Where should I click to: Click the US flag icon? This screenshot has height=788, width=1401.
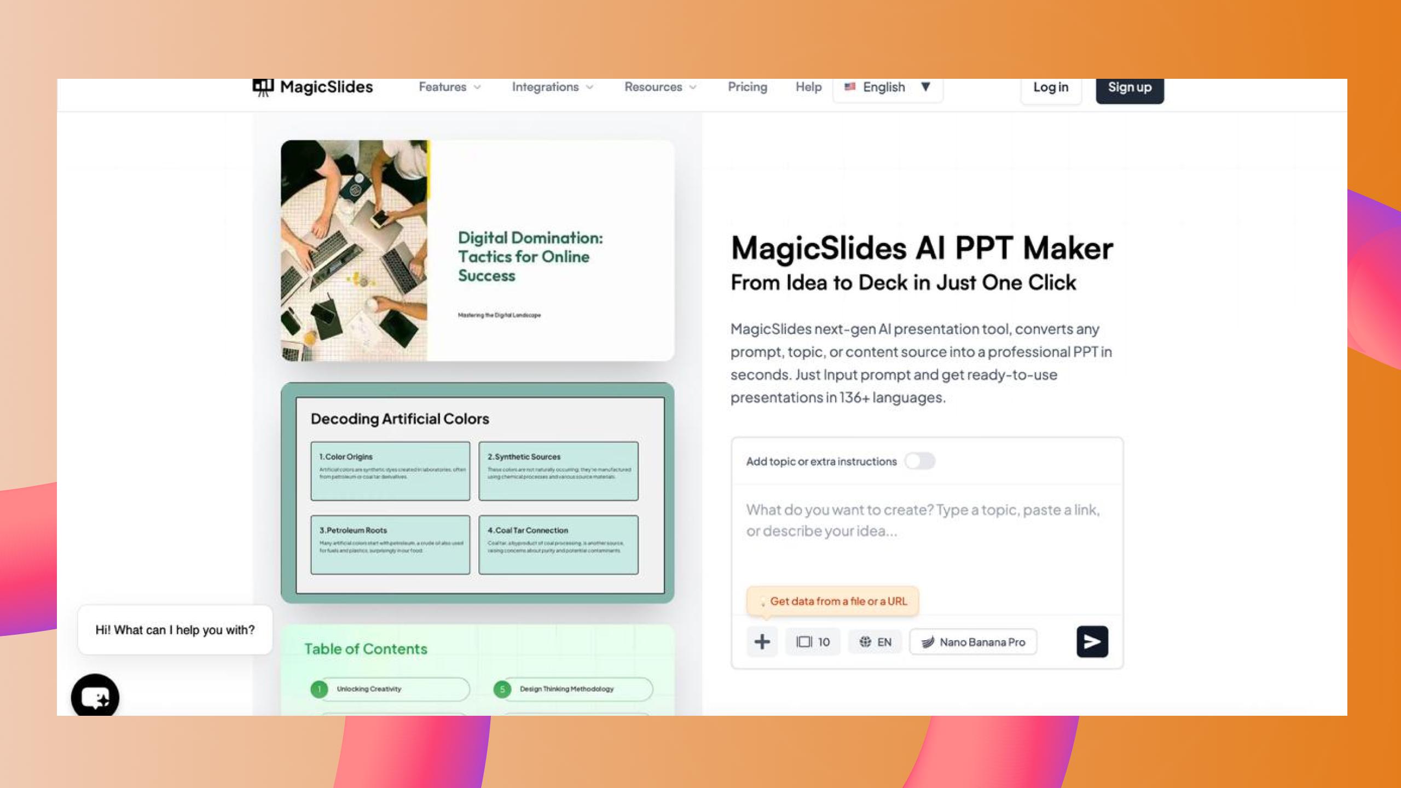click(x=849, y=87)
